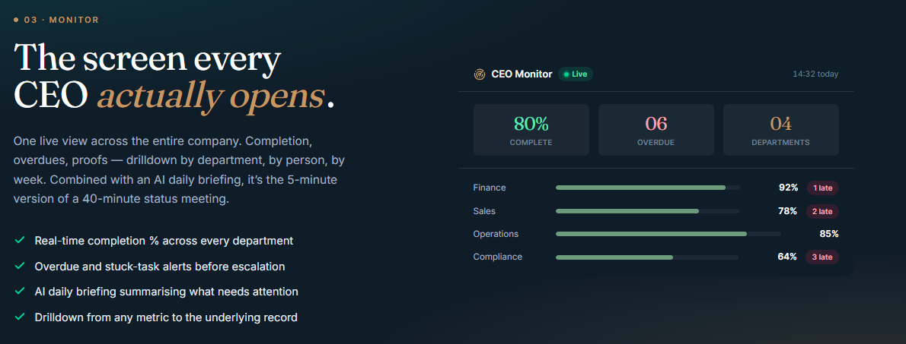Select the Finance 1 late badge

pos(822,188)
